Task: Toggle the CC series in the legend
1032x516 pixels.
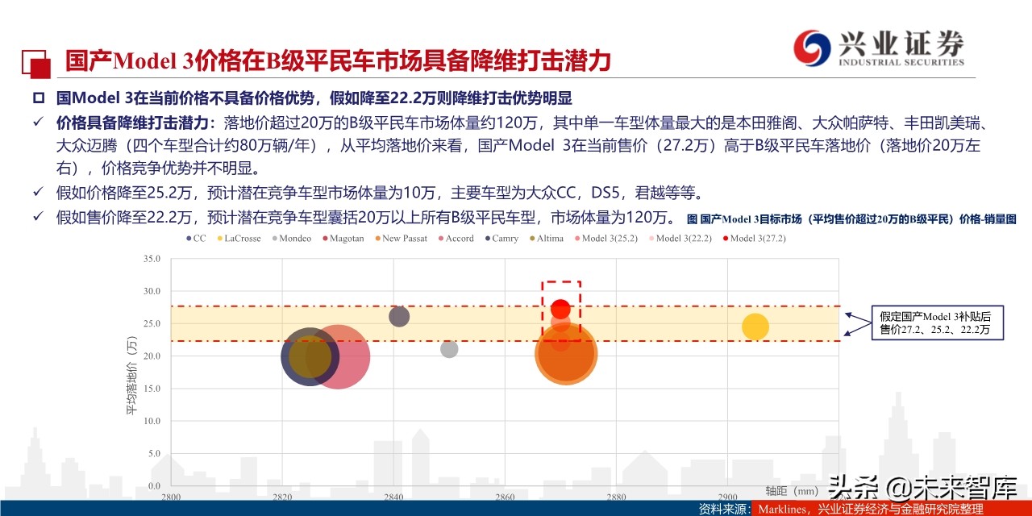Action: click(189, 239)
